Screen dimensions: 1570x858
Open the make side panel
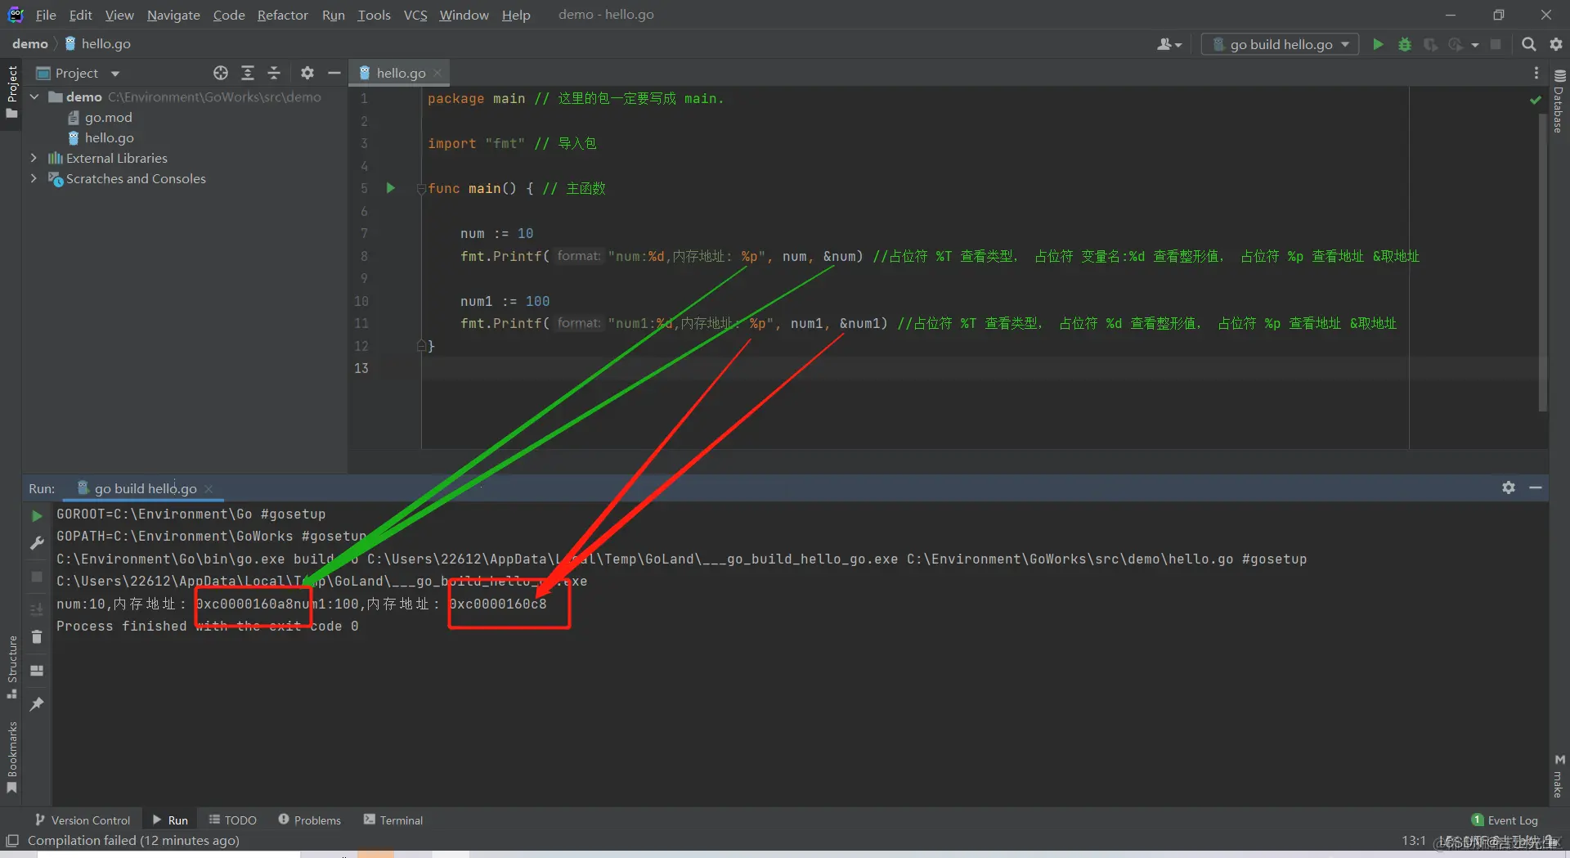coord(1559,775)
